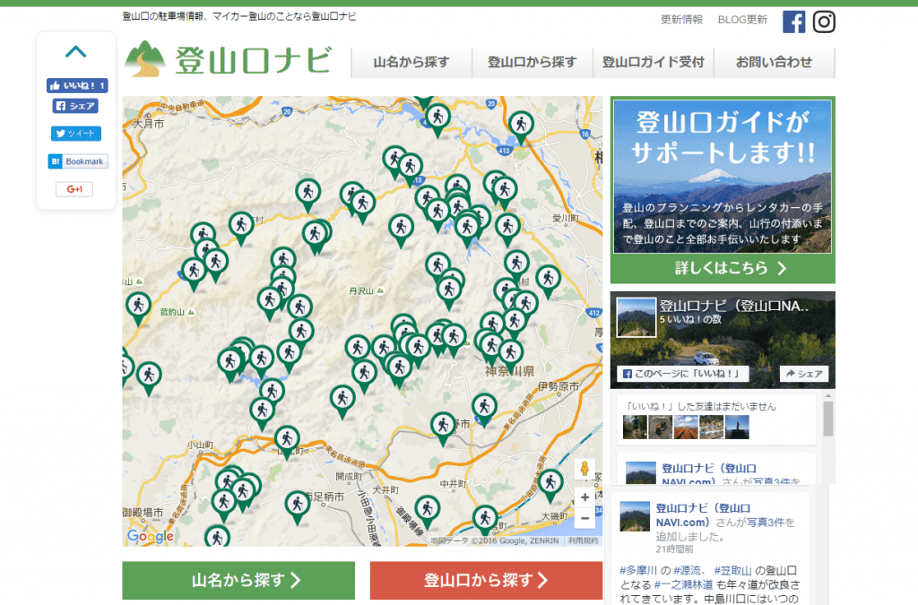
Task: Collapse the share panel with the up chevron
Action: [76, 52]
